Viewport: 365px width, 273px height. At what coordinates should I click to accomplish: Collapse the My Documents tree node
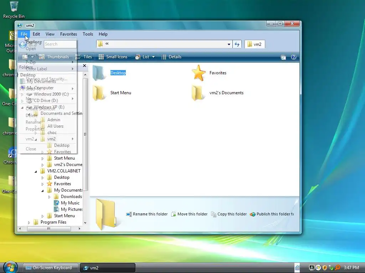(42, 191)
